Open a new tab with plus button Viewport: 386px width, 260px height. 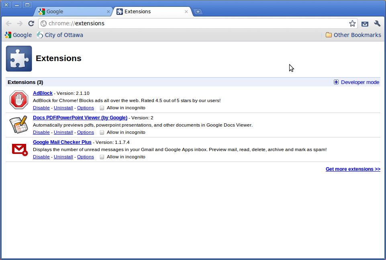[x=198, y=12]
